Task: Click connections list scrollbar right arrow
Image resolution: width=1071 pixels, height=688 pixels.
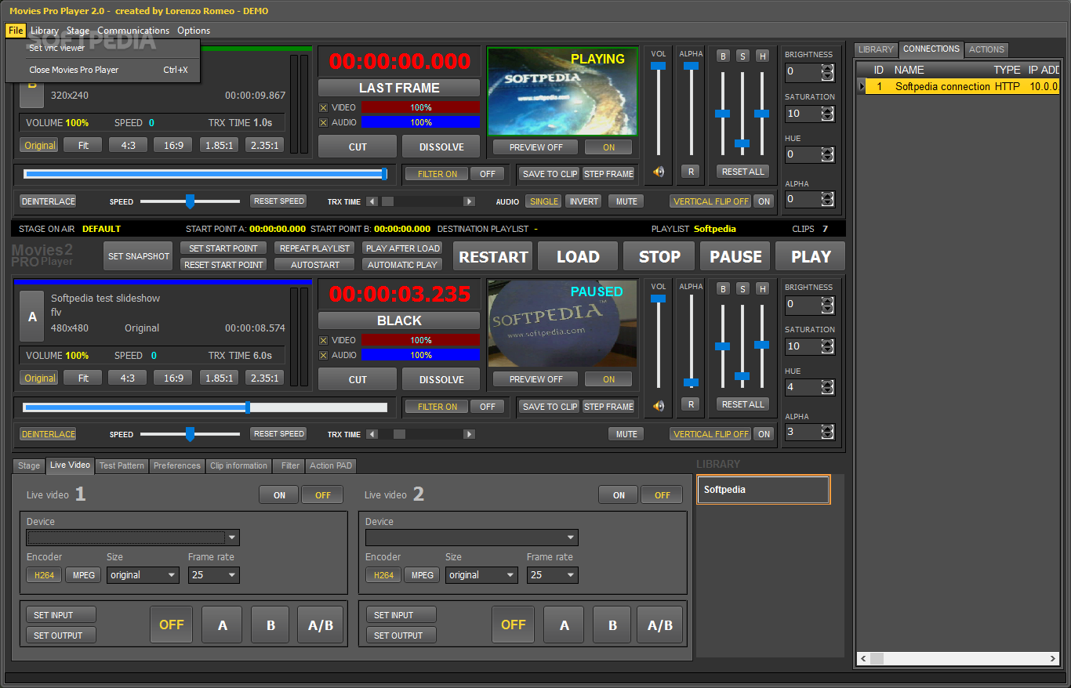Action: click(x=1053, y=658)
